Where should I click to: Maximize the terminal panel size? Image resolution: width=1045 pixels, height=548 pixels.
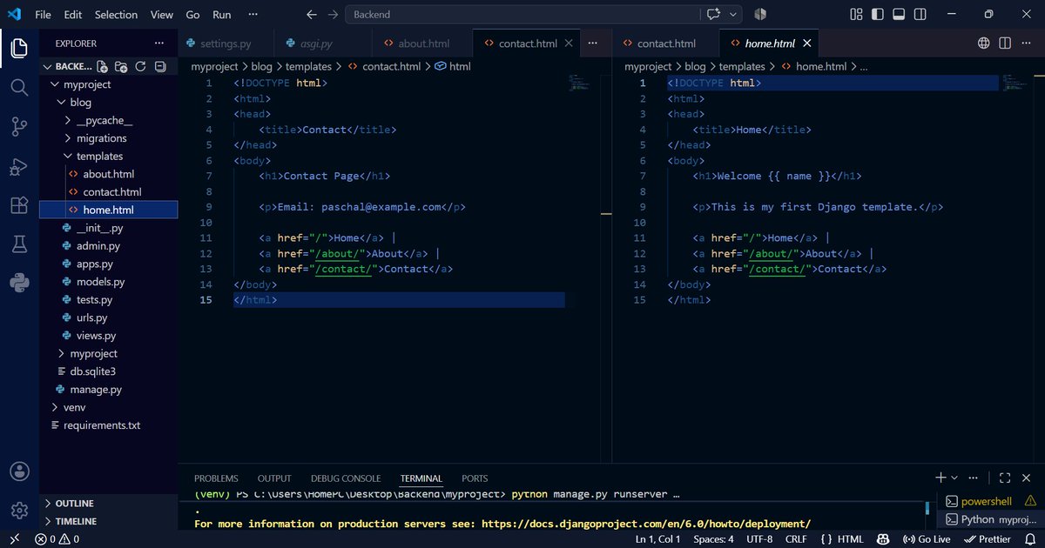(1005, 478)
